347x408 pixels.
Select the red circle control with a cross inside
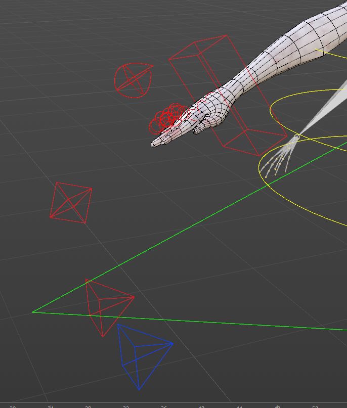coord(133,80)
